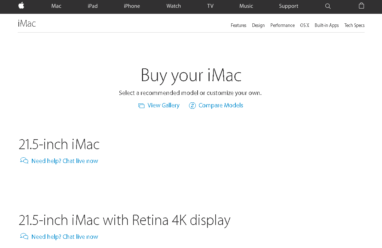Viewport: 382px width, 248px height.
Task: Open the OS X page
Action: point(304,26)
